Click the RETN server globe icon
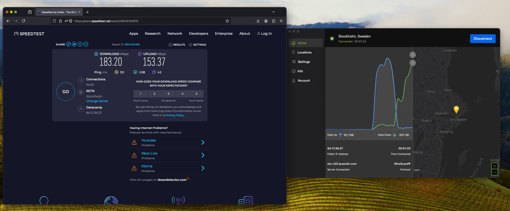 pyautogui.click(x=81, y=93)
